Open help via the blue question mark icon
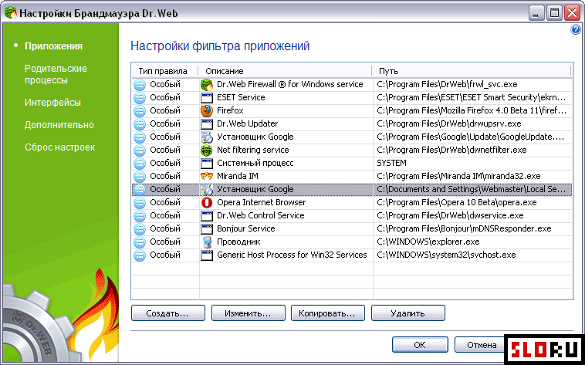Image resolution: width=585 pixels, height=365 pixels. [x=576, y=29]
